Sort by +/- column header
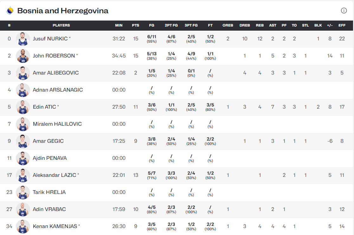354x235 pixels. coord(330,25)
